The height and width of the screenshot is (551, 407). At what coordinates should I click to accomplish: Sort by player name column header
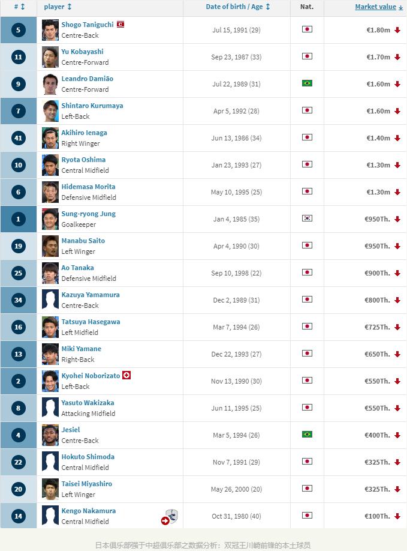[x=58, y=7]
